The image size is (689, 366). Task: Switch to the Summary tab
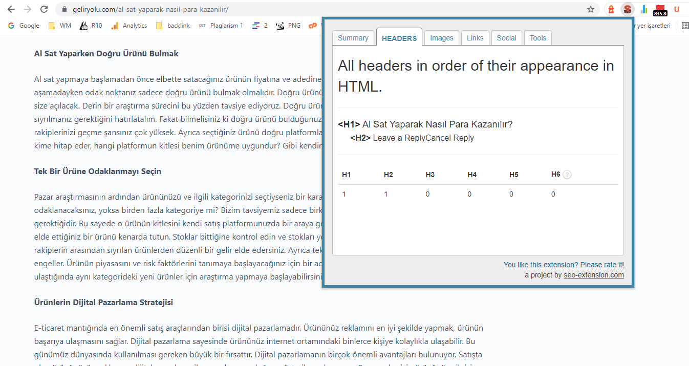(x=353, y=38)
